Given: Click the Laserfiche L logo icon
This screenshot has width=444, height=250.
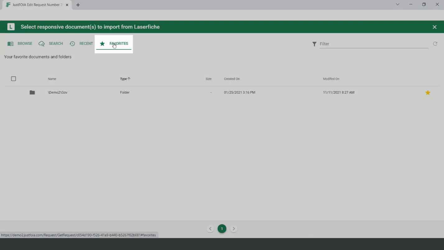Looking at the screenshot, I should click(11, 27).
